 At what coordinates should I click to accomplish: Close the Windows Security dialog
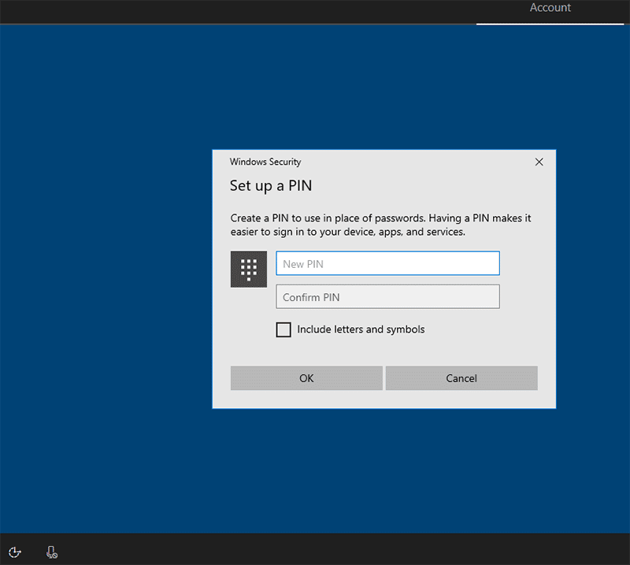539,162
